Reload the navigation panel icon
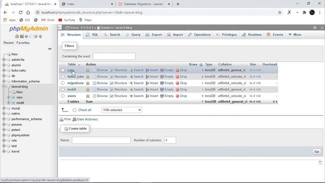Image resolution: width=325 pixels, height=183 pixels. pyautogui.click(x=40, y=36)
